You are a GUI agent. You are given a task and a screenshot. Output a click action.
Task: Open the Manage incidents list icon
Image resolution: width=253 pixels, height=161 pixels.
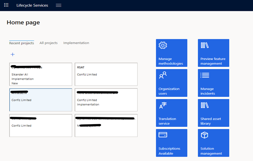pyautogui.click(x=205, y=75)
